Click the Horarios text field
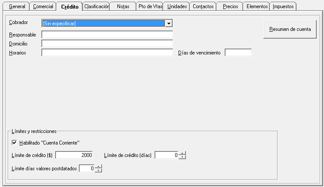The width and height of the screenshot is (324, 187). (107, 53)
